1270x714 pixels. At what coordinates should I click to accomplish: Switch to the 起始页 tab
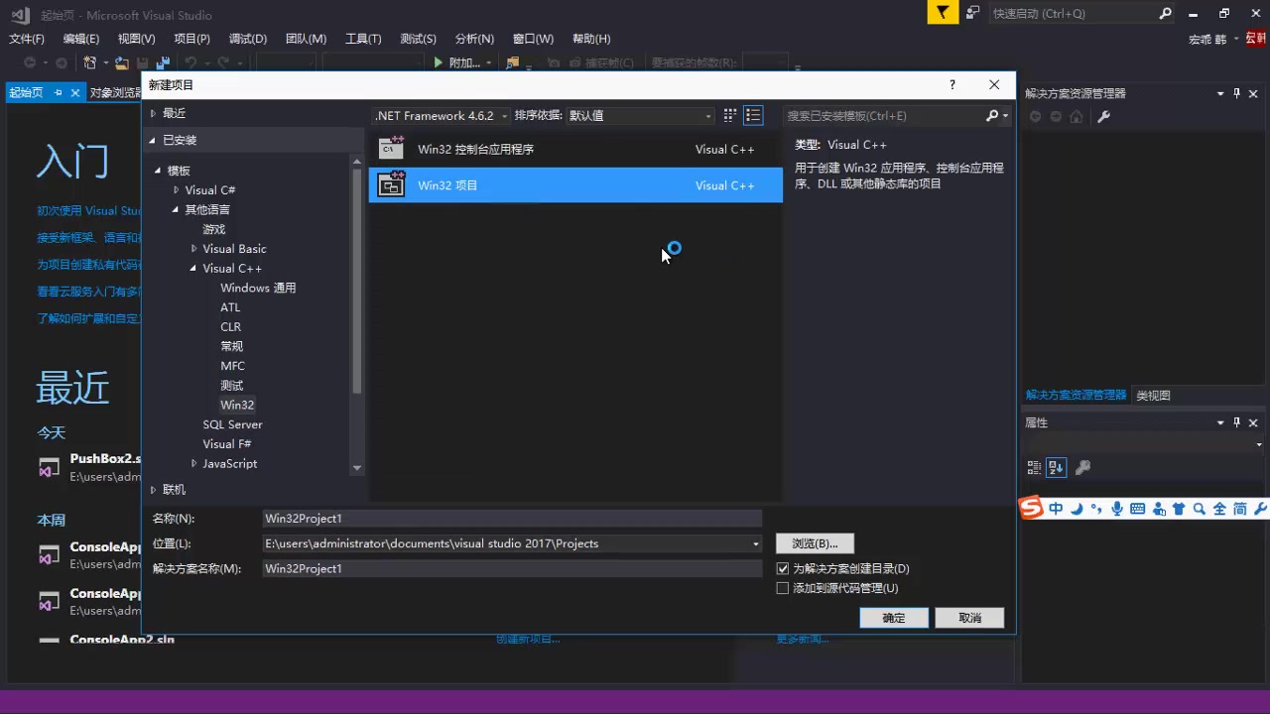tap(26, 92)
